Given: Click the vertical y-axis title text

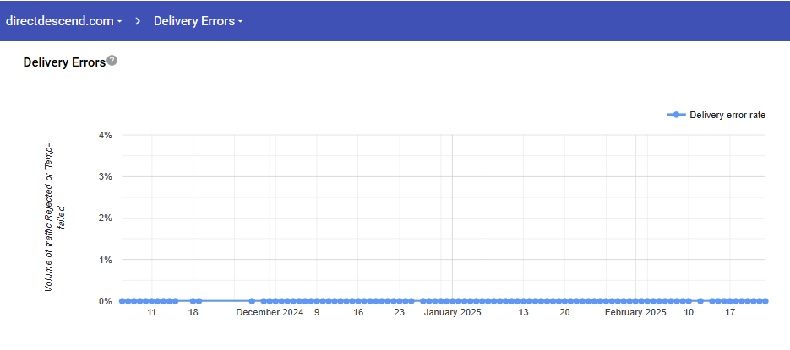Looking at the screenshot, I should click(54, 217).
